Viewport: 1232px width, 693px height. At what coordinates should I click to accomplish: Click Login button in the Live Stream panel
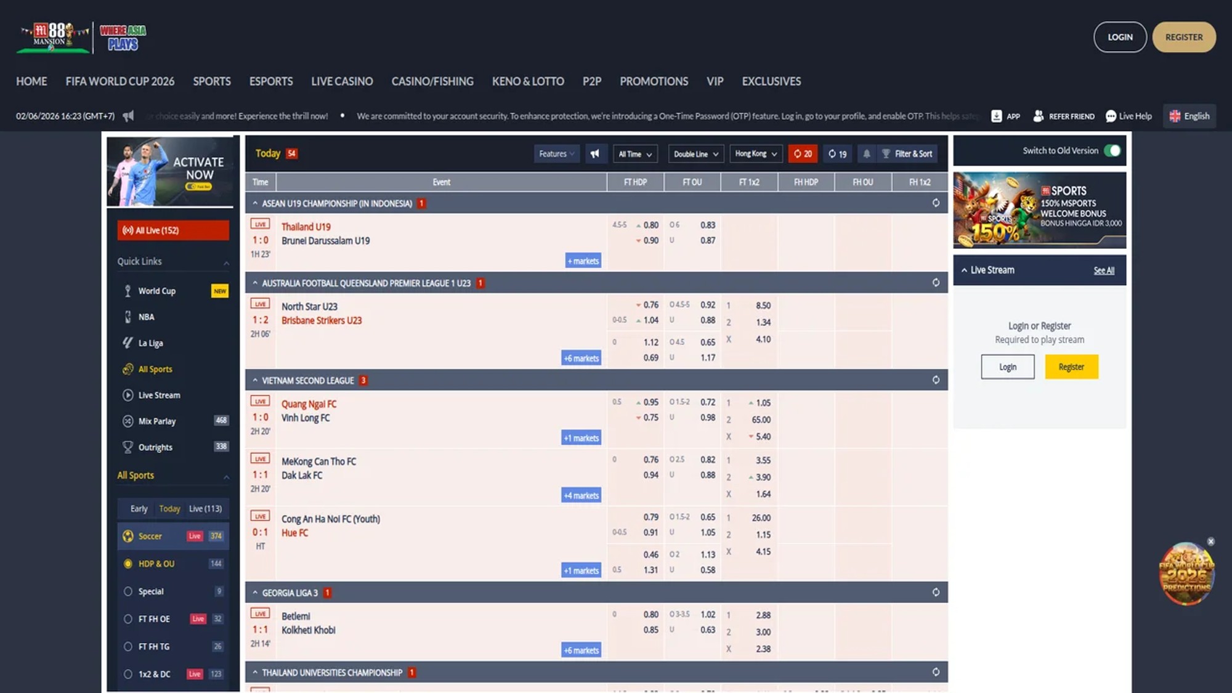click(1008, 367)
